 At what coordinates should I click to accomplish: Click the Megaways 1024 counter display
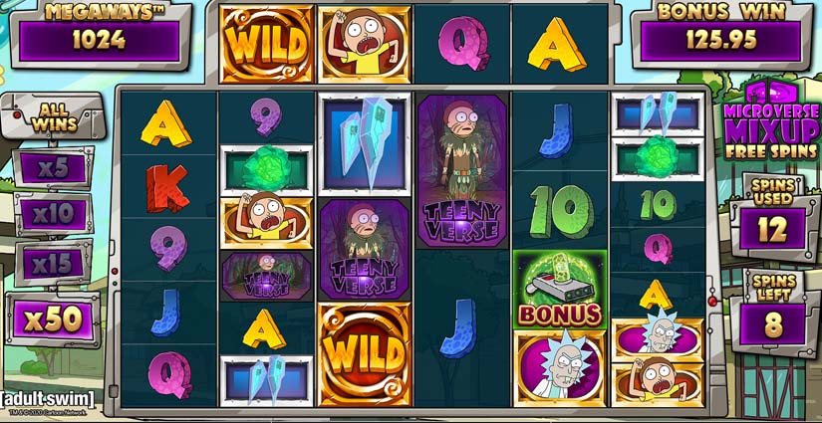(100, 35)
